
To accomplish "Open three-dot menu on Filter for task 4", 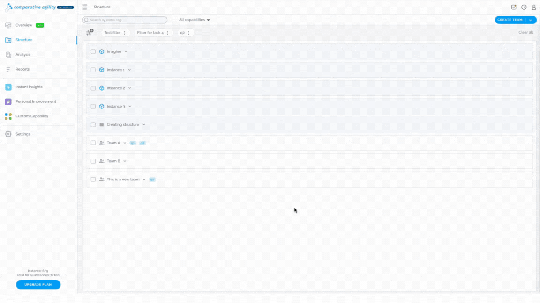I will (x=168, y=33).
